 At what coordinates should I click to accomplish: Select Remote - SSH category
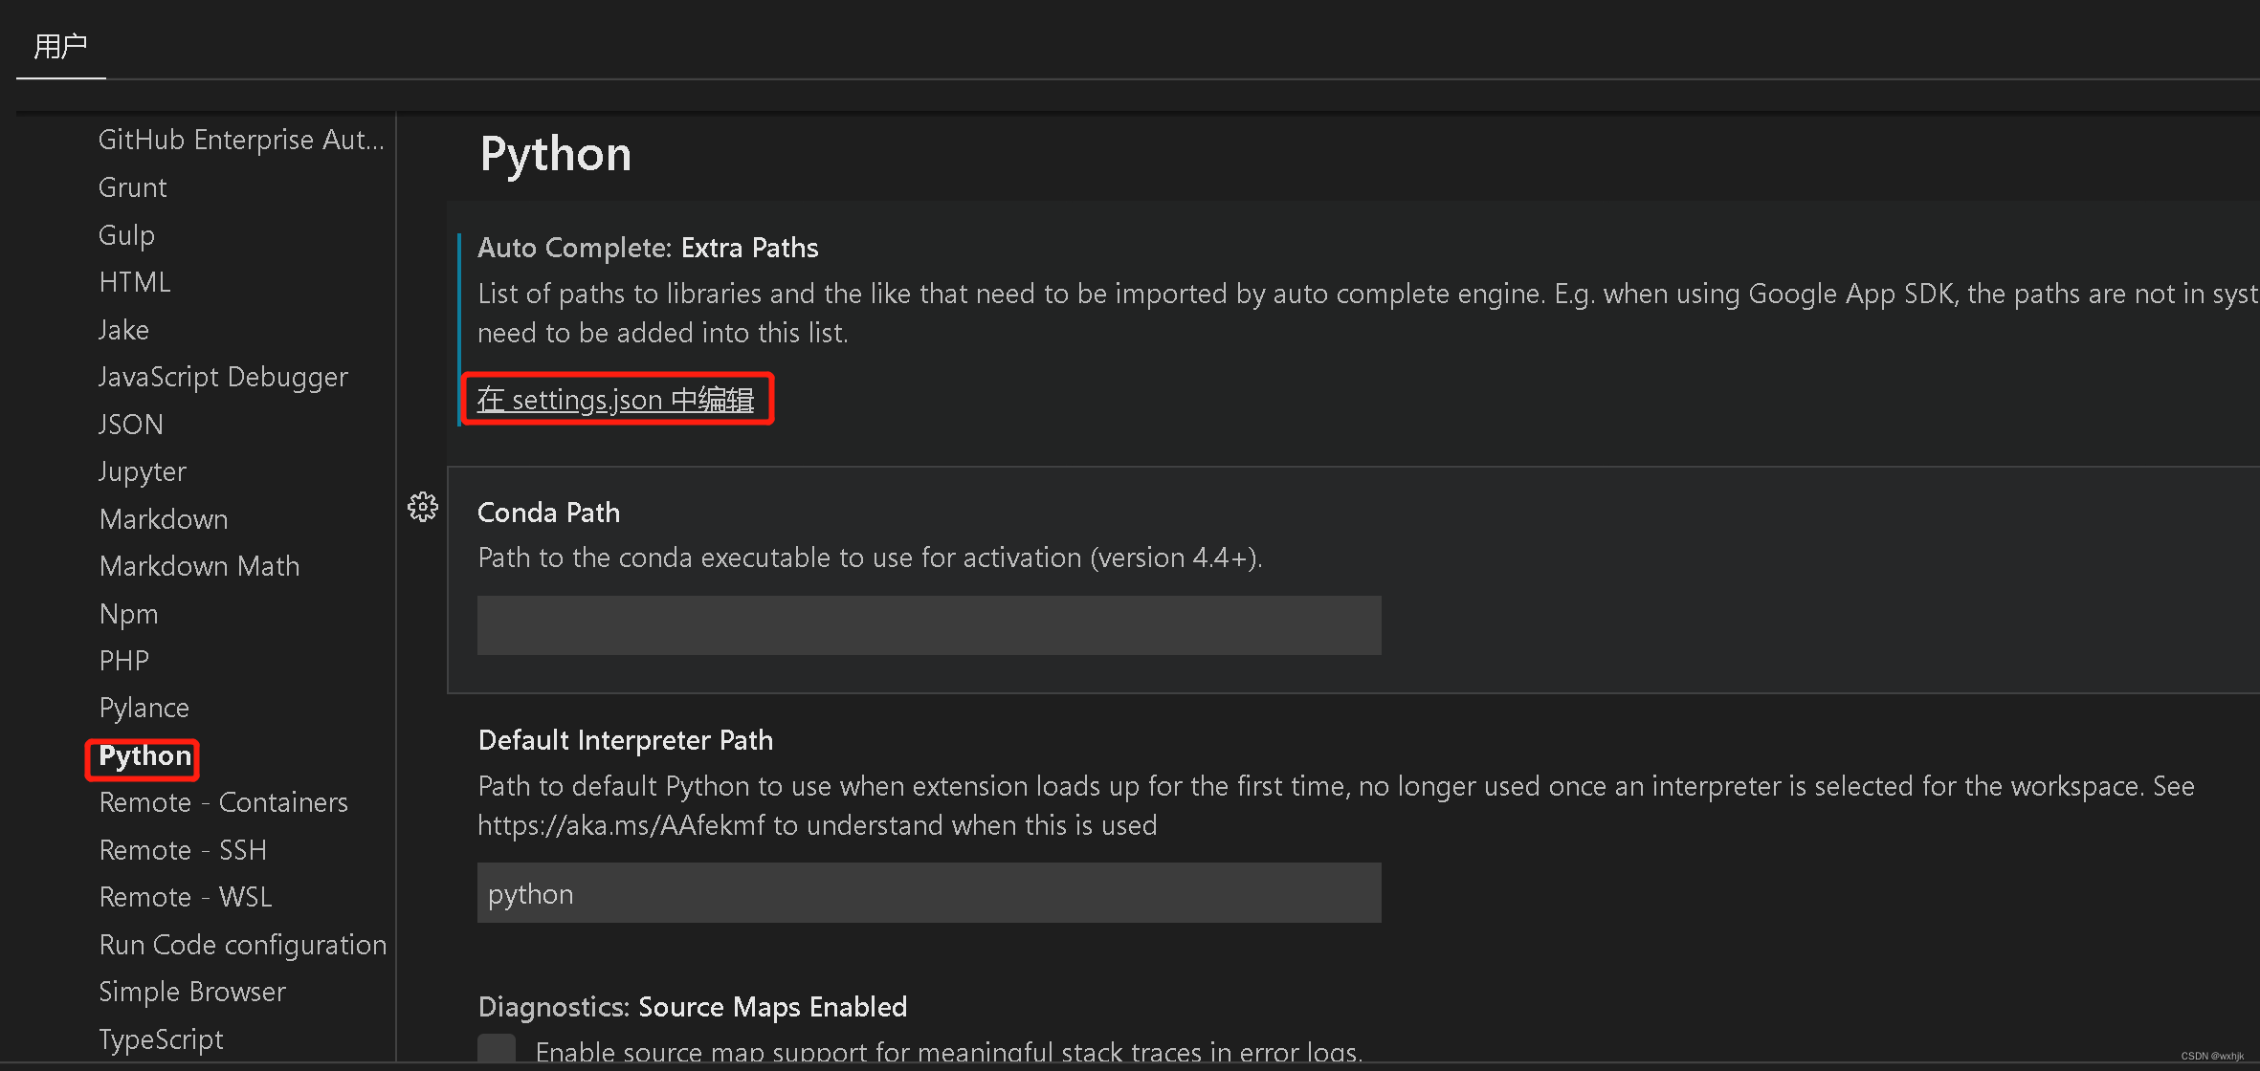tap(183, 850)
